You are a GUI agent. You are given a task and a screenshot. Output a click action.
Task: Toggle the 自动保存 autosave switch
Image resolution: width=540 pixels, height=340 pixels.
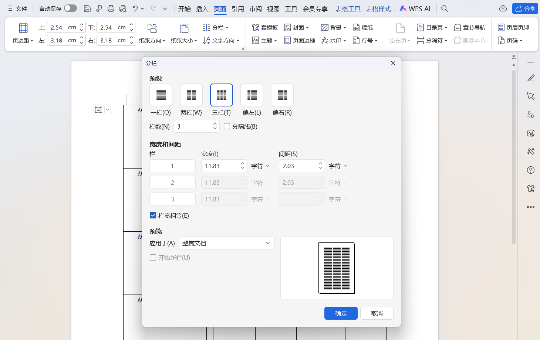(x=70, y=8)
